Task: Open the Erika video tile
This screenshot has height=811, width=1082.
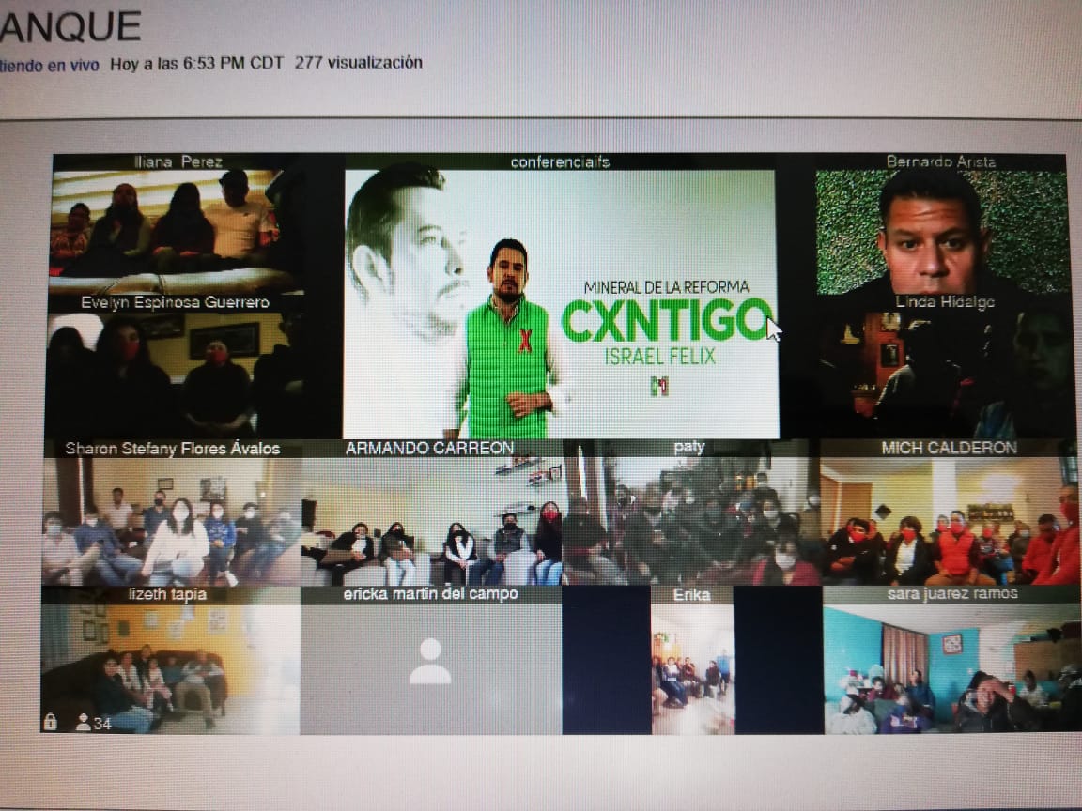Action: [693, 660]
